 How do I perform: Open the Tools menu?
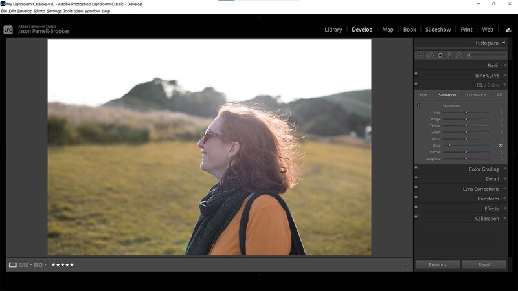click(68, 11)
